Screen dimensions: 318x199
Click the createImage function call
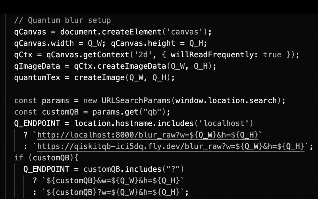tap(125, 78)
